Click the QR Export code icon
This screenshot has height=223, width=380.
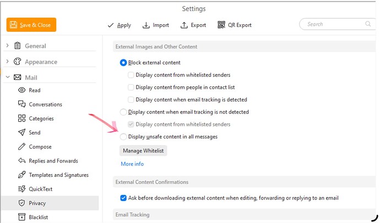tap(221, 25)
